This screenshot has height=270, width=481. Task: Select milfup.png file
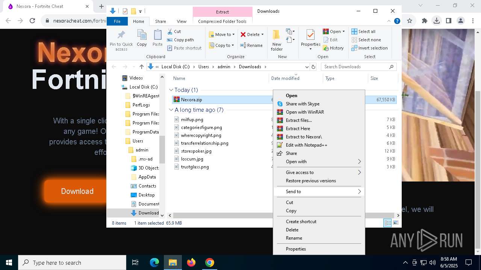(192, 120)
